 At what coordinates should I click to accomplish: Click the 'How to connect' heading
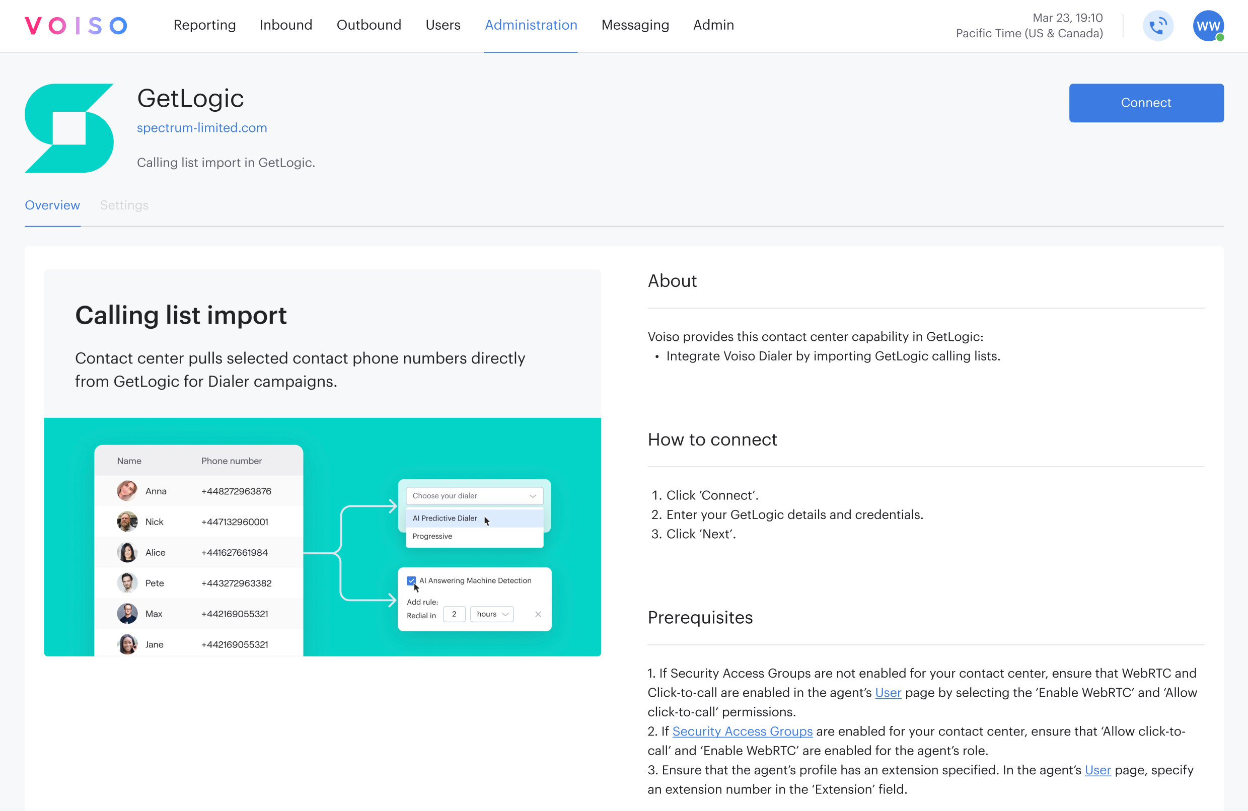[712, 439]
